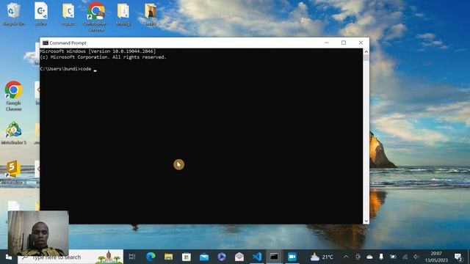Image resolution: width=470 pixels, height=264 pixels.
Task: Open the yellow number 5 desktop shortcut
Action: pos(13,172)
